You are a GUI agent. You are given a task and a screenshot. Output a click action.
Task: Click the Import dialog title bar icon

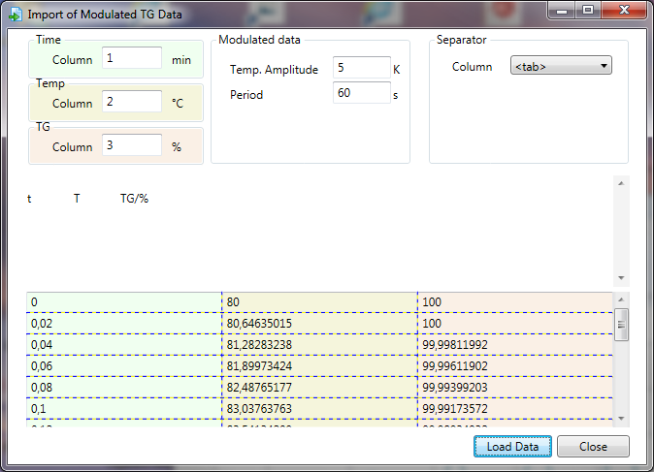(x=15, y=15)
